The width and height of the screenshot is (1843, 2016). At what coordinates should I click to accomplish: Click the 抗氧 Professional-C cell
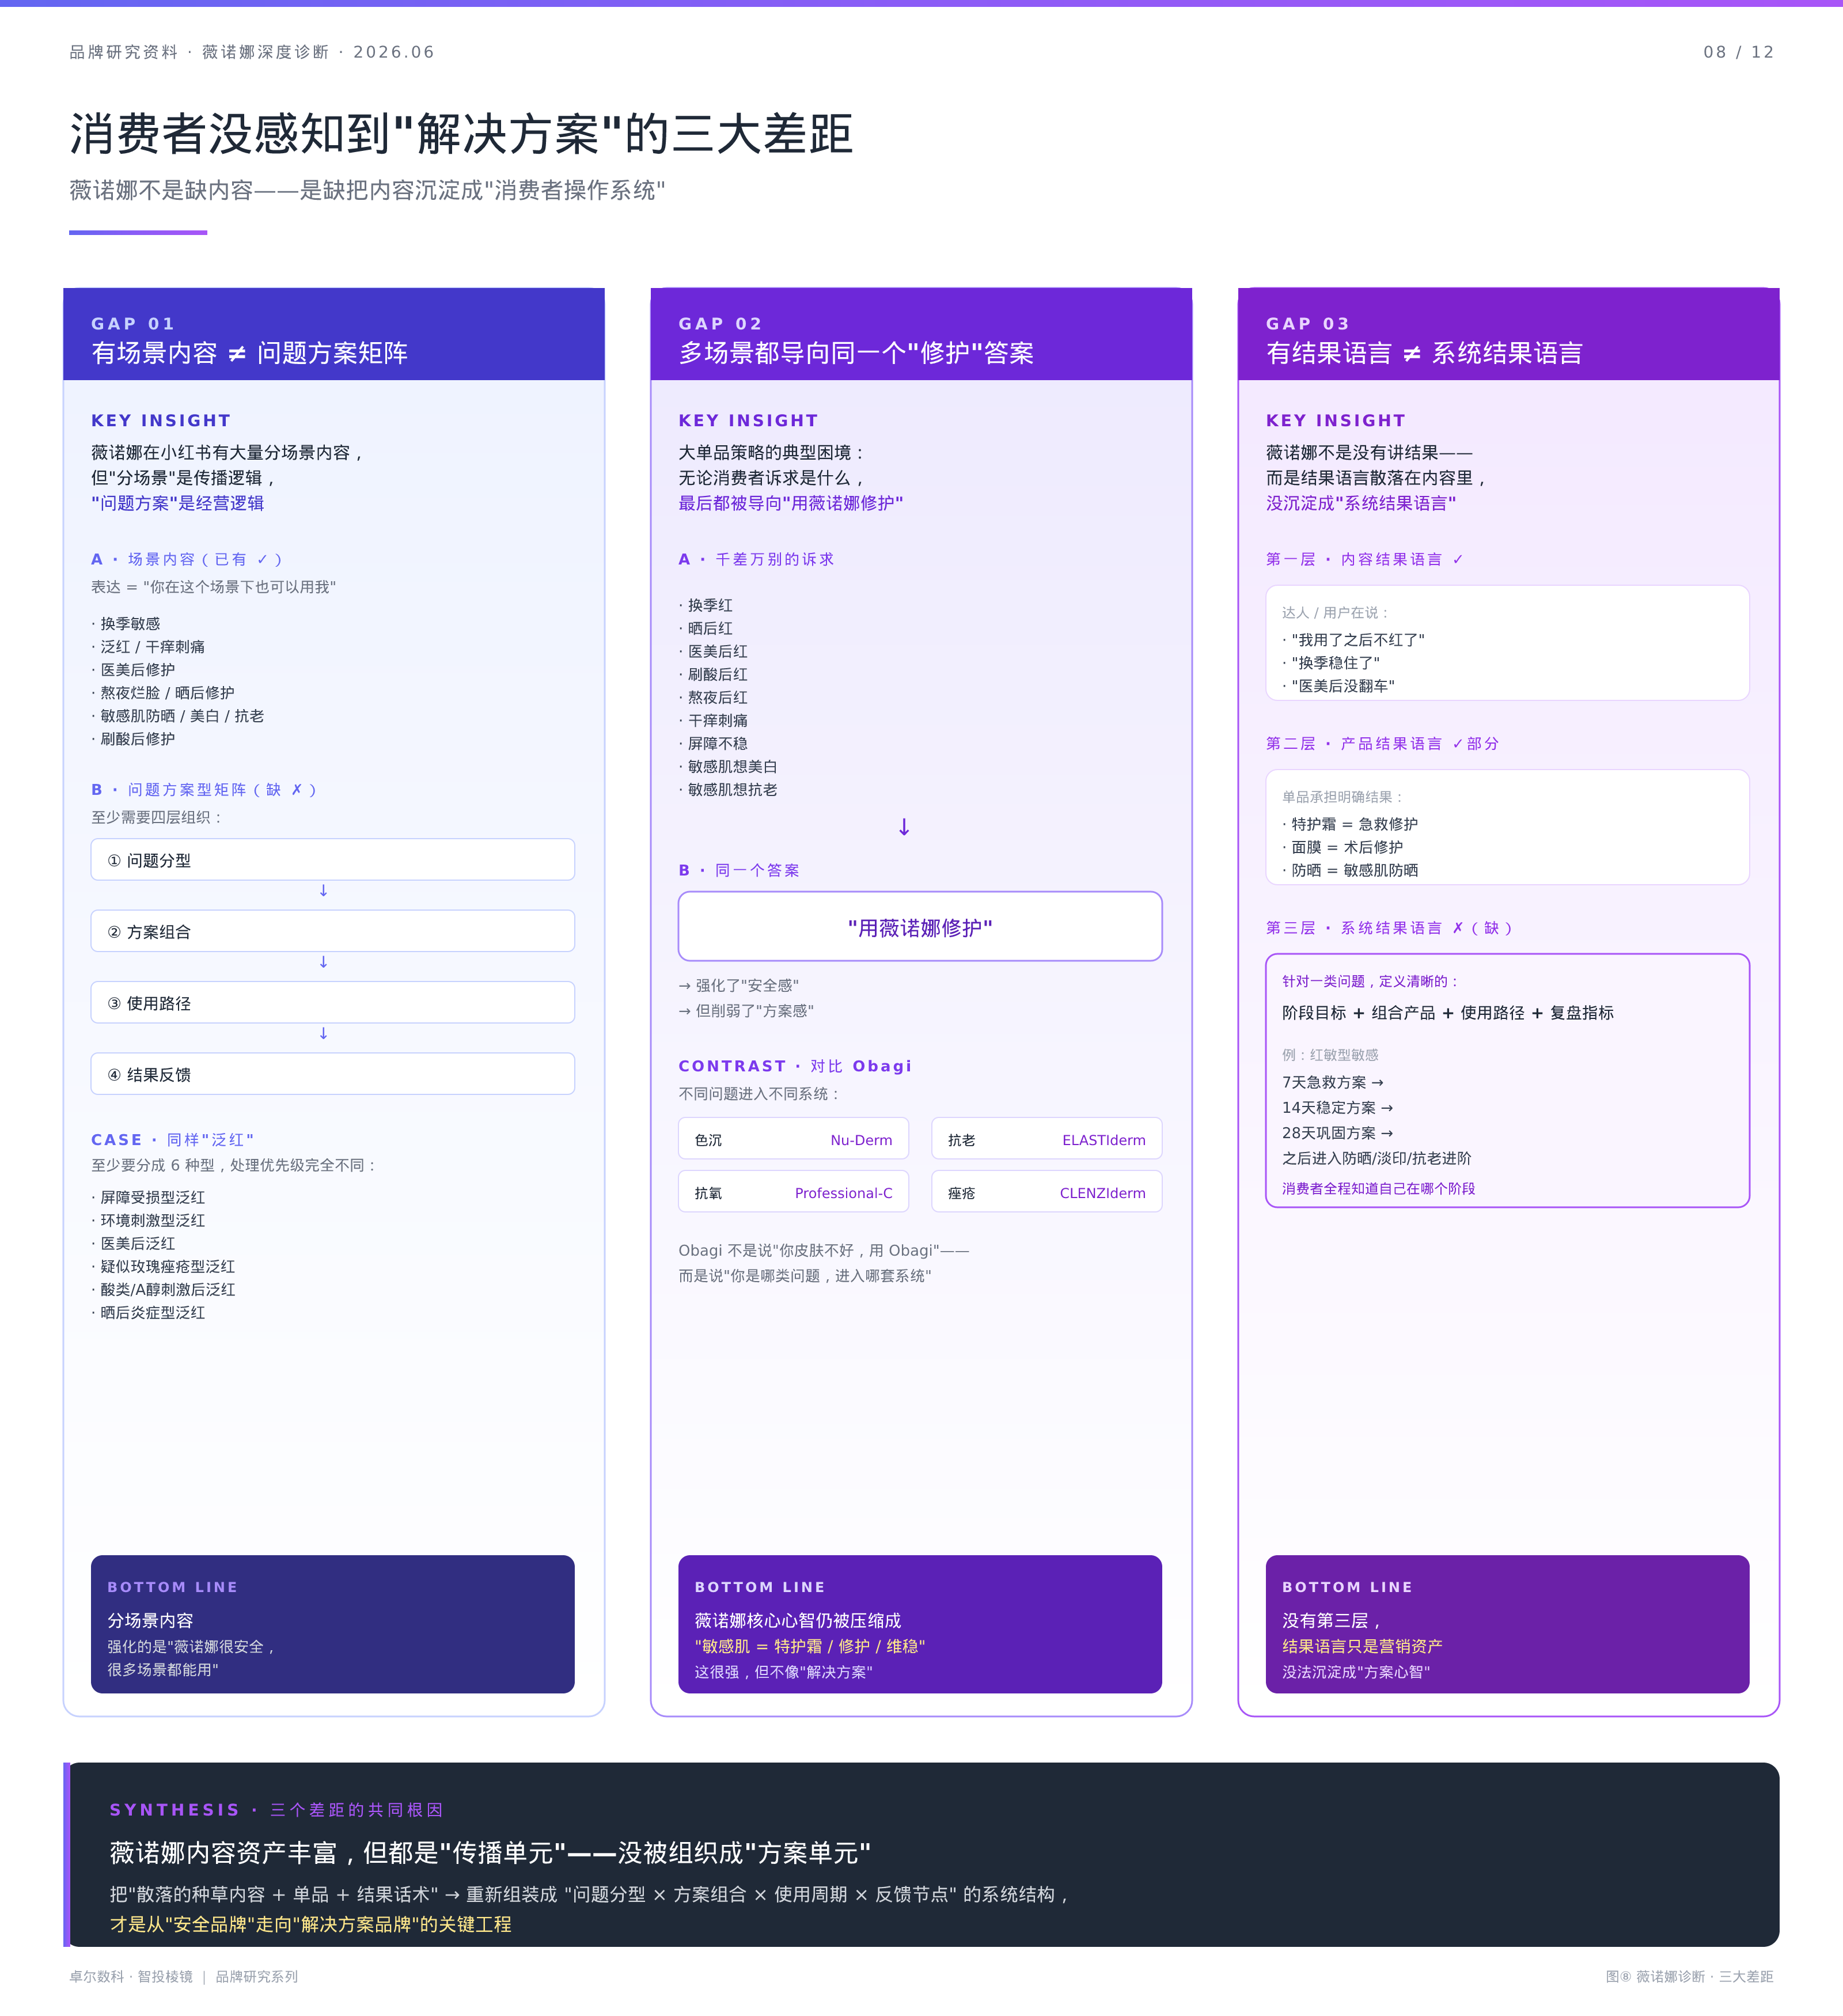coord(793,1192)
